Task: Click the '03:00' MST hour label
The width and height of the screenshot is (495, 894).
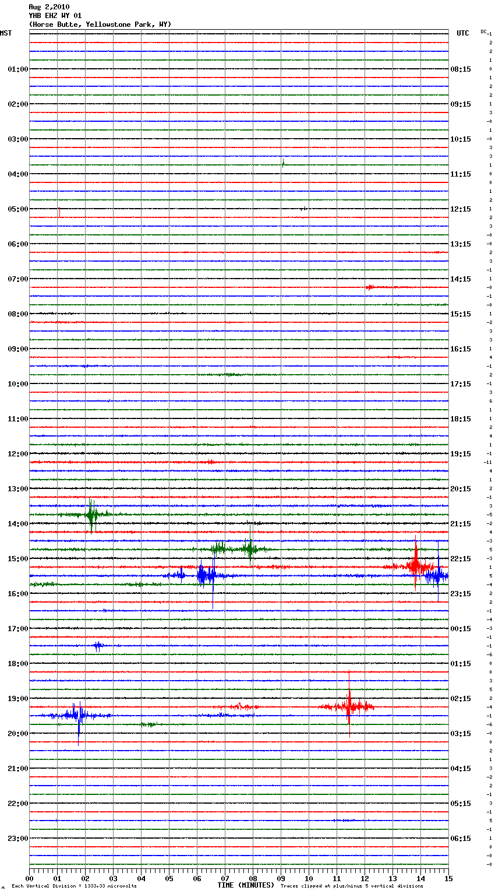Action: coord(18,139)
